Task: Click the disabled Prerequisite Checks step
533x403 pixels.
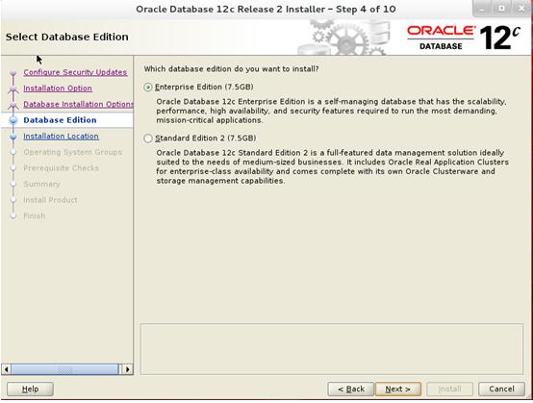Action: (62, 168)
